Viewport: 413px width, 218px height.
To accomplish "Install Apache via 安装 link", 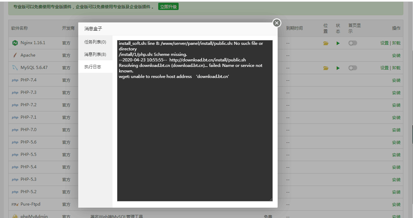I will pyautogui.click(x=396, y=56).
